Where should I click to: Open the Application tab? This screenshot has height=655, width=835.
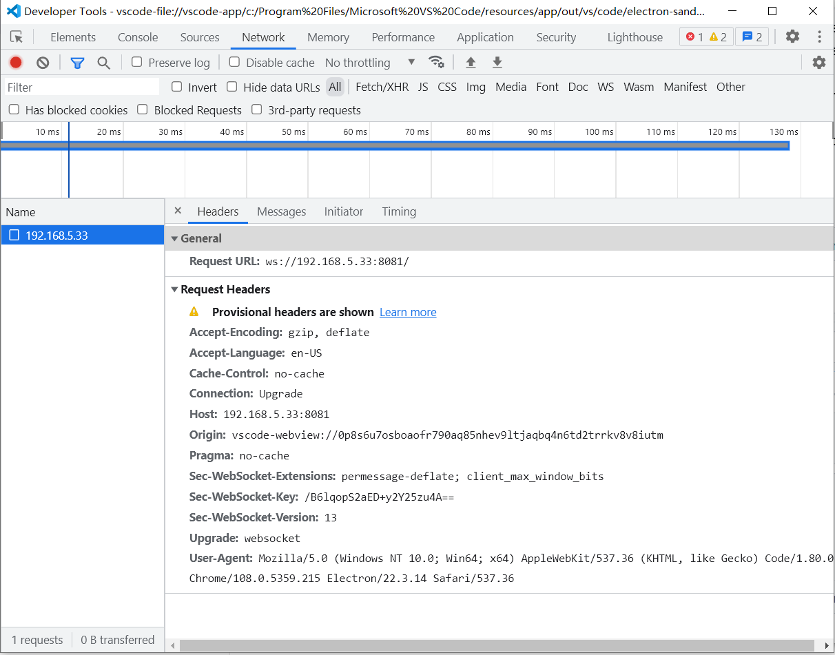tap(485, 37)
